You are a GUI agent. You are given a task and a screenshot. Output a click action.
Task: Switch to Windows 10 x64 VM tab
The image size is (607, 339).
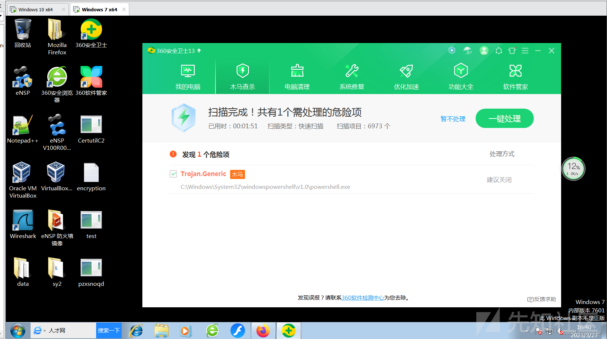tap(35, 9)
